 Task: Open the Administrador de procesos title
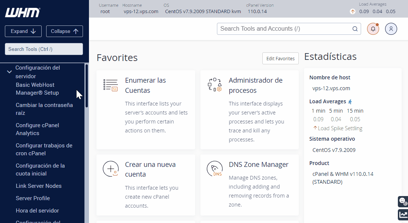click(x=256, y=85)
